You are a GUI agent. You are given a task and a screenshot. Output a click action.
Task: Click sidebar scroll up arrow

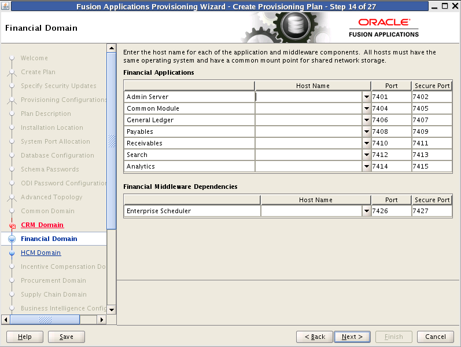pos(112,48)
